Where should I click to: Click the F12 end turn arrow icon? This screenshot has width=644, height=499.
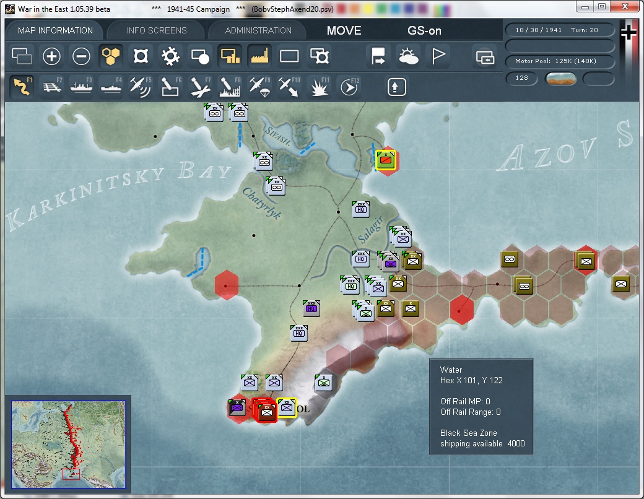[x=349, y=87]
